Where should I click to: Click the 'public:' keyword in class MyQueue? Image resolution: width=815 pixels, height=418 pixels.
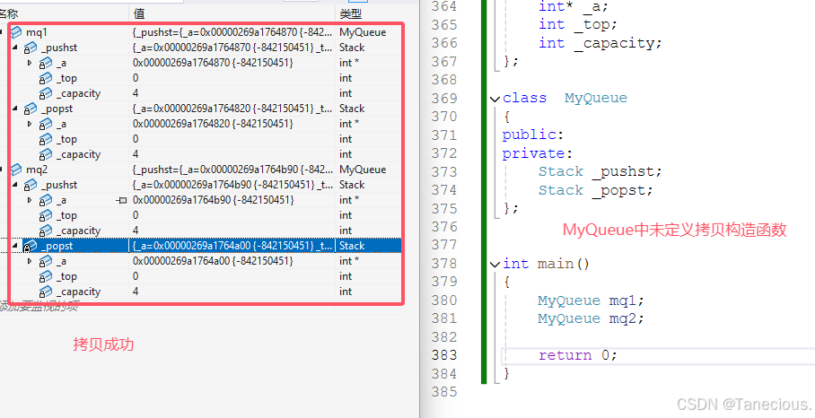(533, 135)
